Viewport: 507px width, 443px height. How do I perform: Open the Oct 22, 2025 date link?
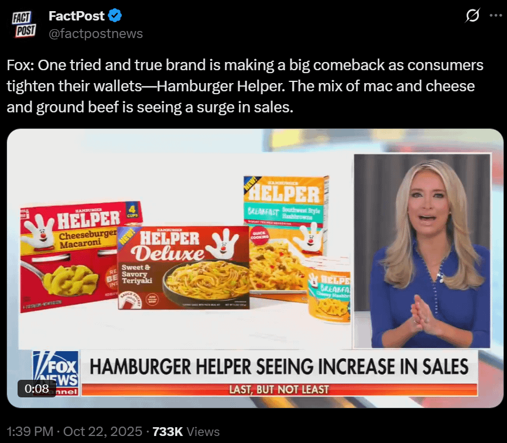pos(102,431)
